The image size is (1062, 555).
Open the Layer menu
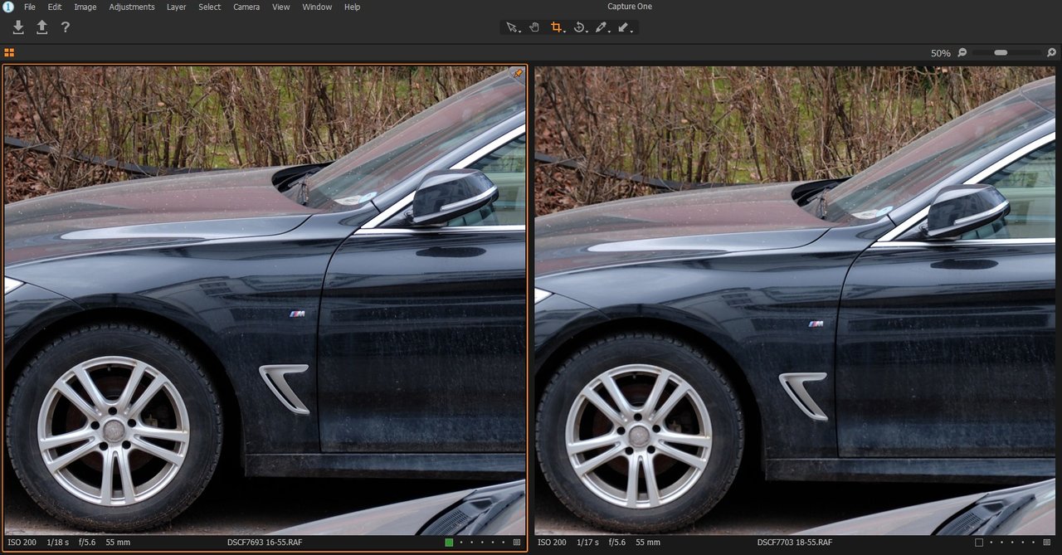pyautogui.click(x=176, y=7)
